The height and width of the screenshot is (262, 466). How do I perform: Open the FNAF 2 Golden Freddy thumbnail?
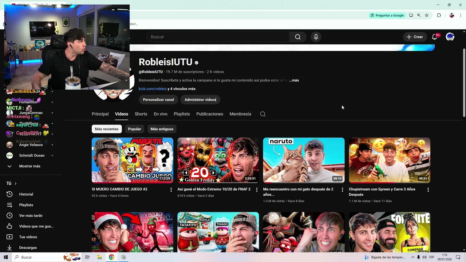pyautogui.click(x=218, y=160)
